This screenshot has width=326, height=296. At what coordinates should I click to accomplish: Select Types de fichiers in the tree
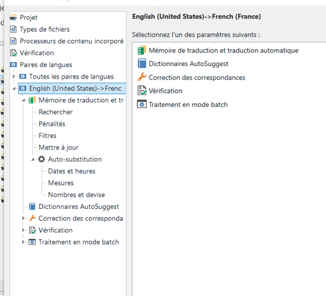45,30
